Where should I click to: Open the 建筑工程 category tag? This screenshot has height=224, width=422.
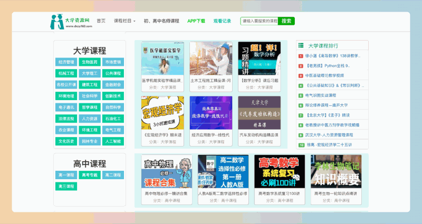90,84
